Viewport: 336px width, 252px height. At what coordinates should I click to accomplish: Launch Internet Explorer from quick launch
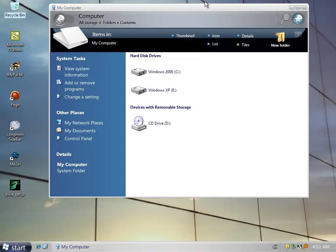click(38, 247)
